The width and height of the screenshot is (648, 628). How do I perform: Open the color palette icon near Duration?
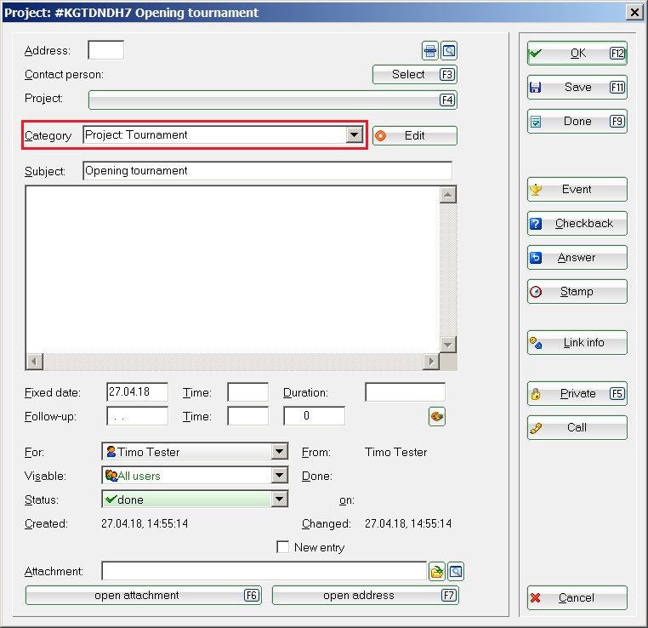pos(437,416)
